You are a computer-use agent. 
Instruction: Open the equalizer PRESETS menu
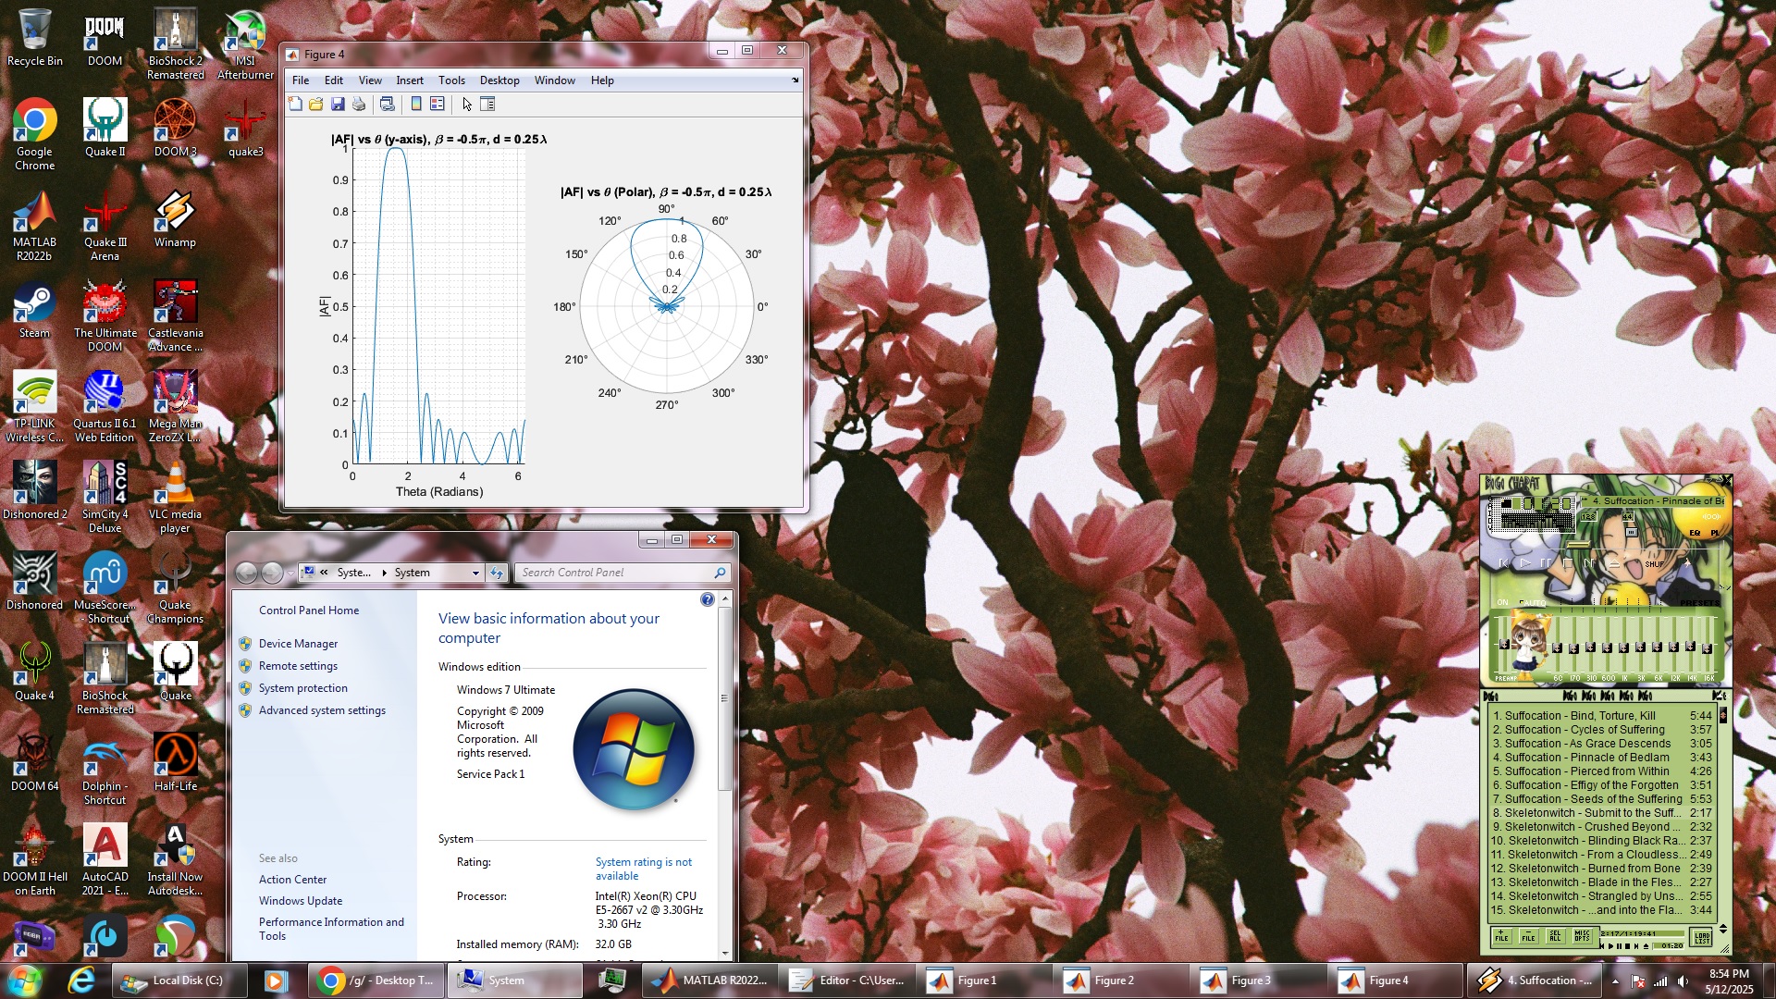(1700, 603)
